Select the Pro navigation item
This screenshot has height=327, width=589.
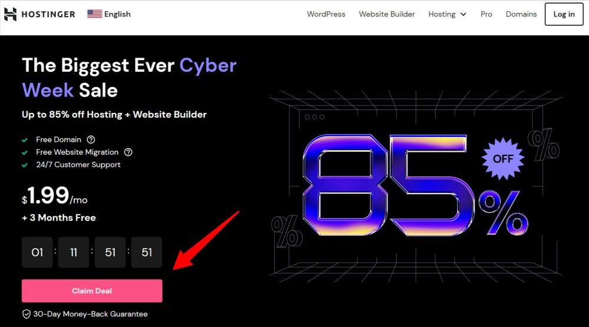coord(486,14)
